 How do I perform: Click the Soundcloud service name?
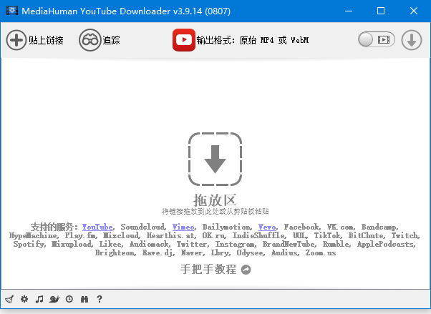point(143,227)
